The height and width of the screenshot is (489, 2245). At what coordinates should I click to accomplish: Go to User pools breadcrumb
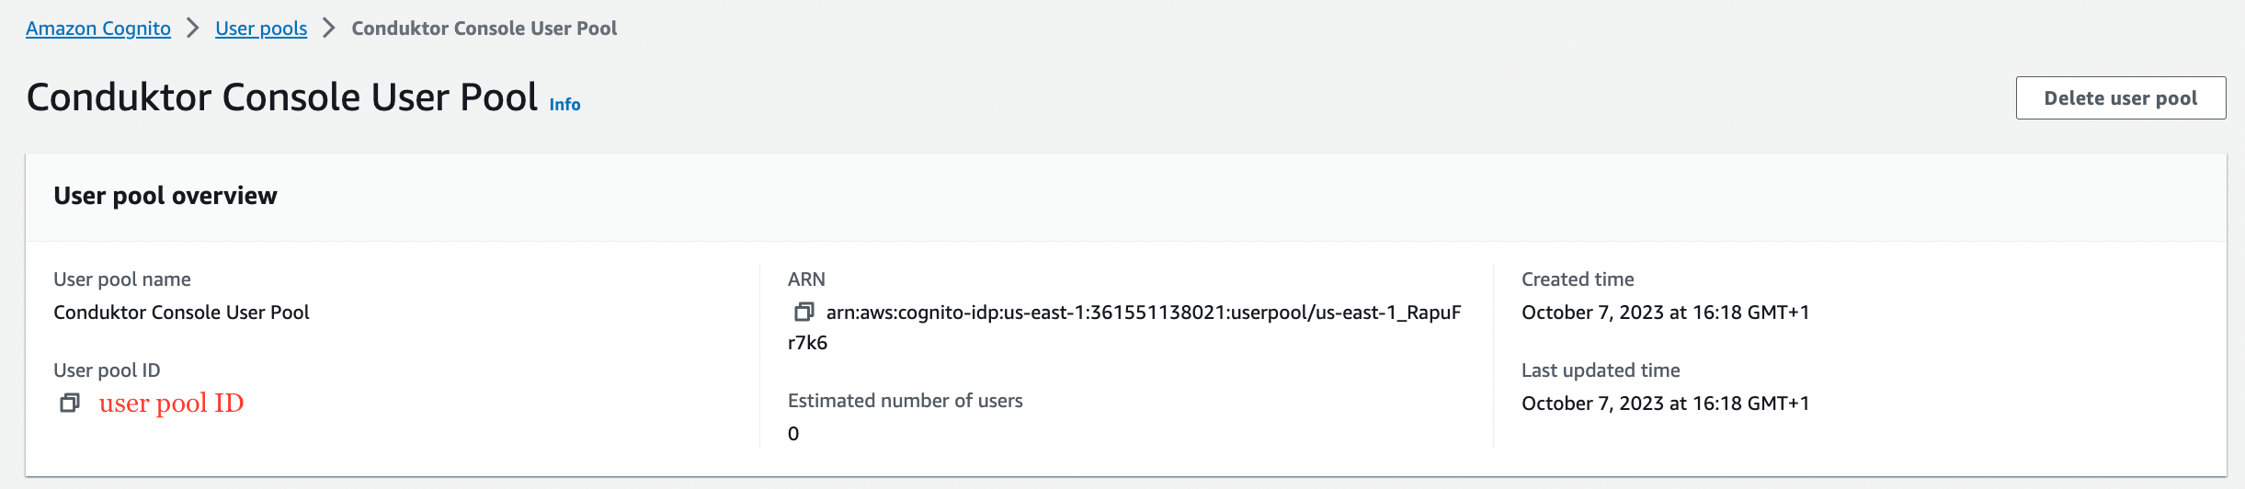click(261, 28)
